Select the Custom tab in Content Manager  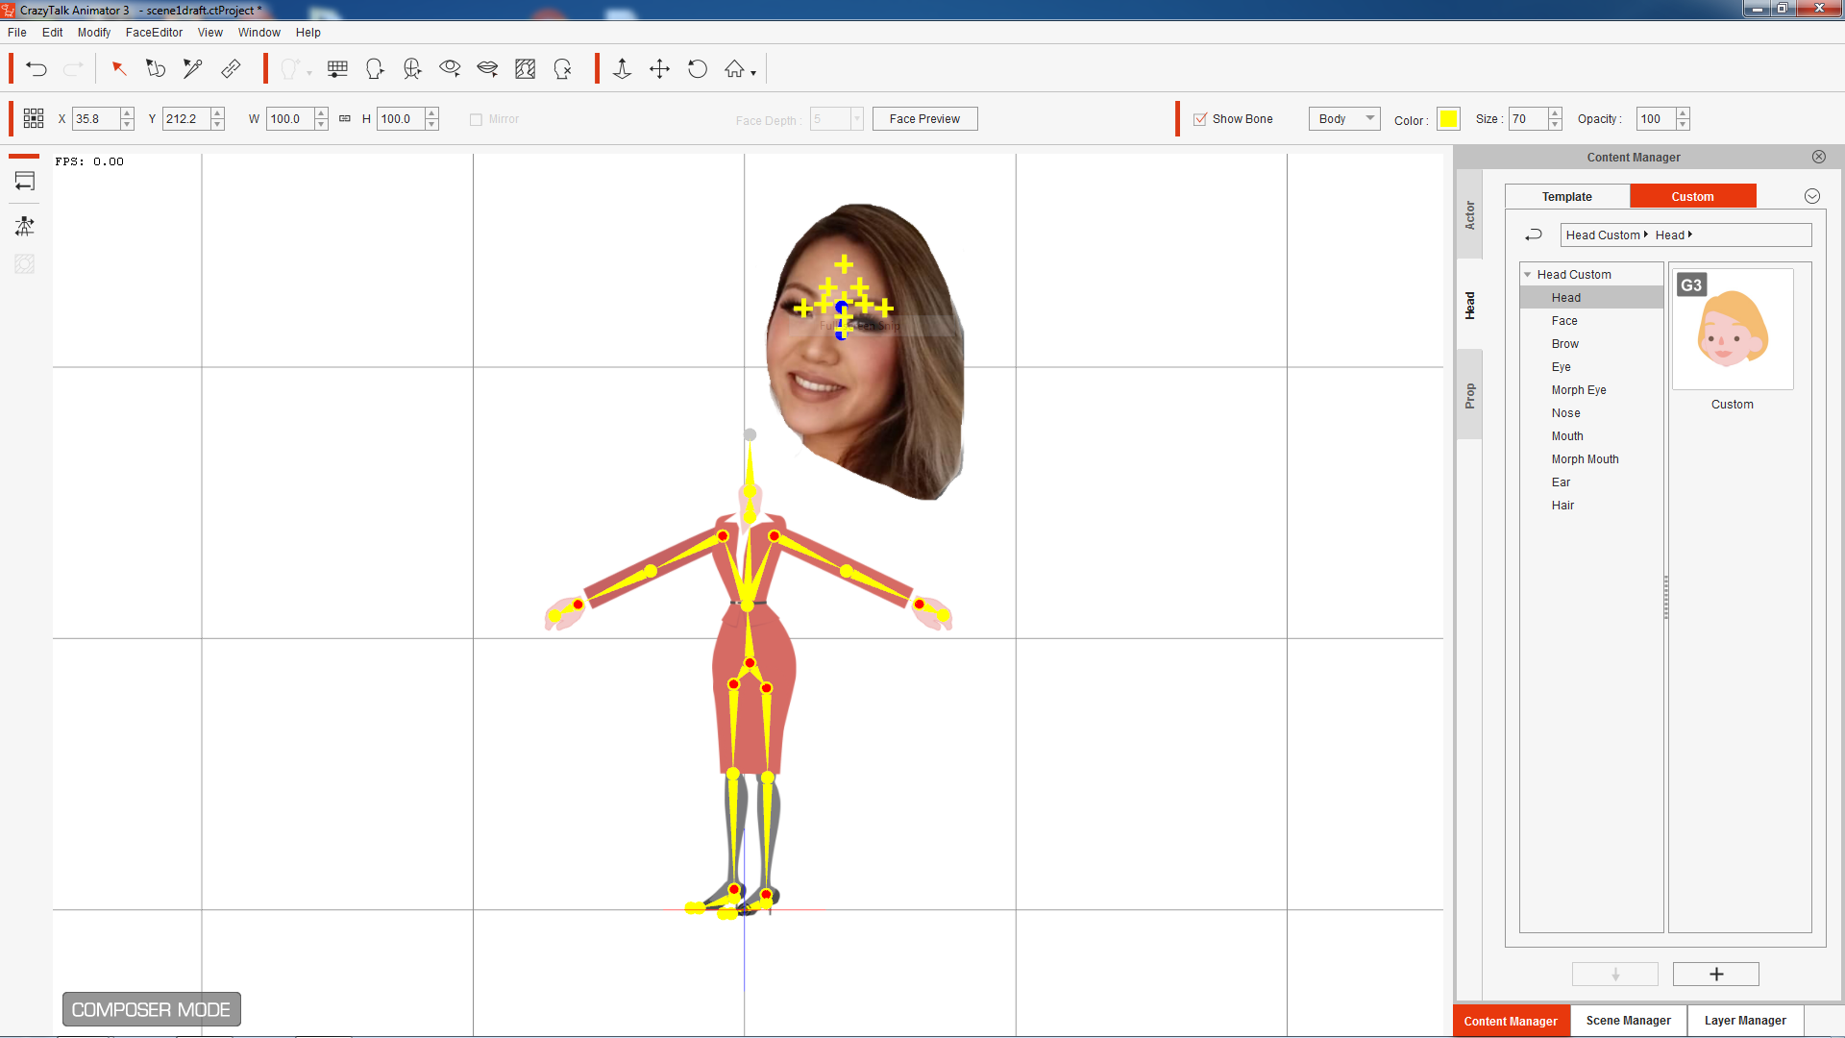coord(1693,196)
